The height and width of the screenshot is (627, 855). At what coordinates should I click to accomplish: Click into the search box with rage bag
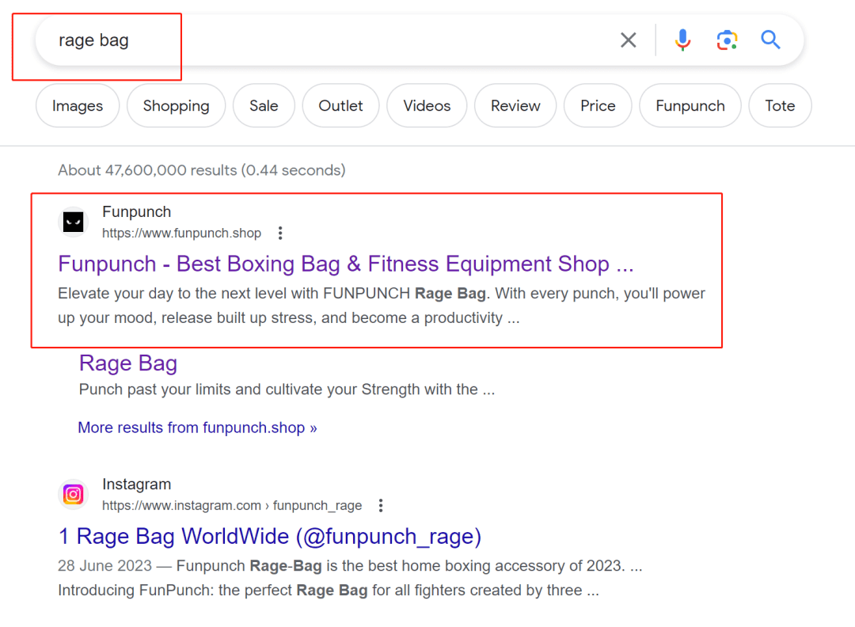tap(317, 40)
